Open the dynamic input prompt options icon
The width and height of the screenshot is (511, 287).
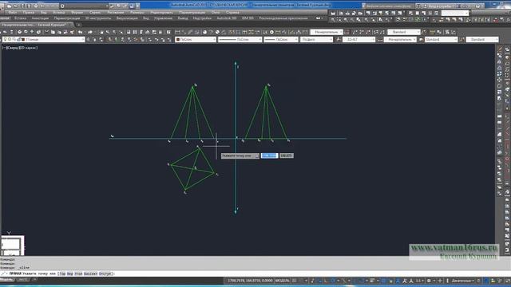click(x=256, y=156)
